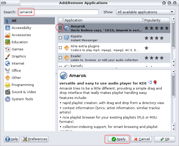Select the Education category
179x146 pixels.
coord(30,42)
